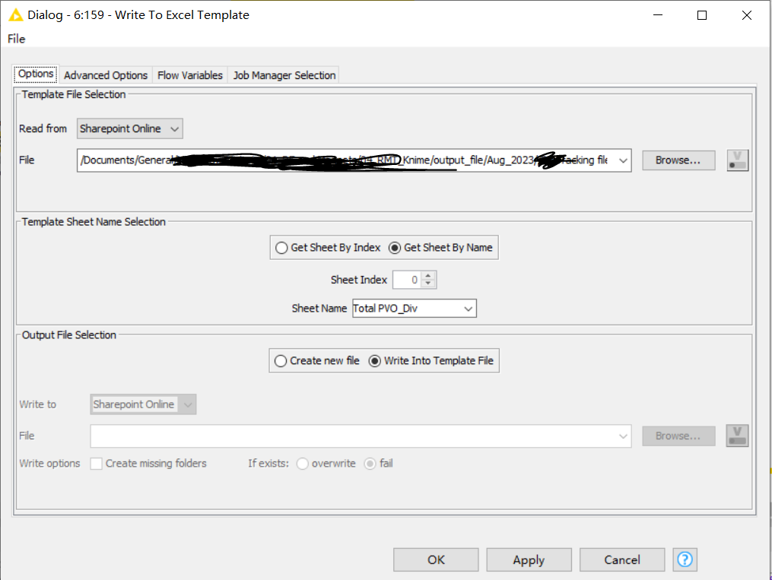Click the OK button
772x580 pixels.
coord(436,559)
